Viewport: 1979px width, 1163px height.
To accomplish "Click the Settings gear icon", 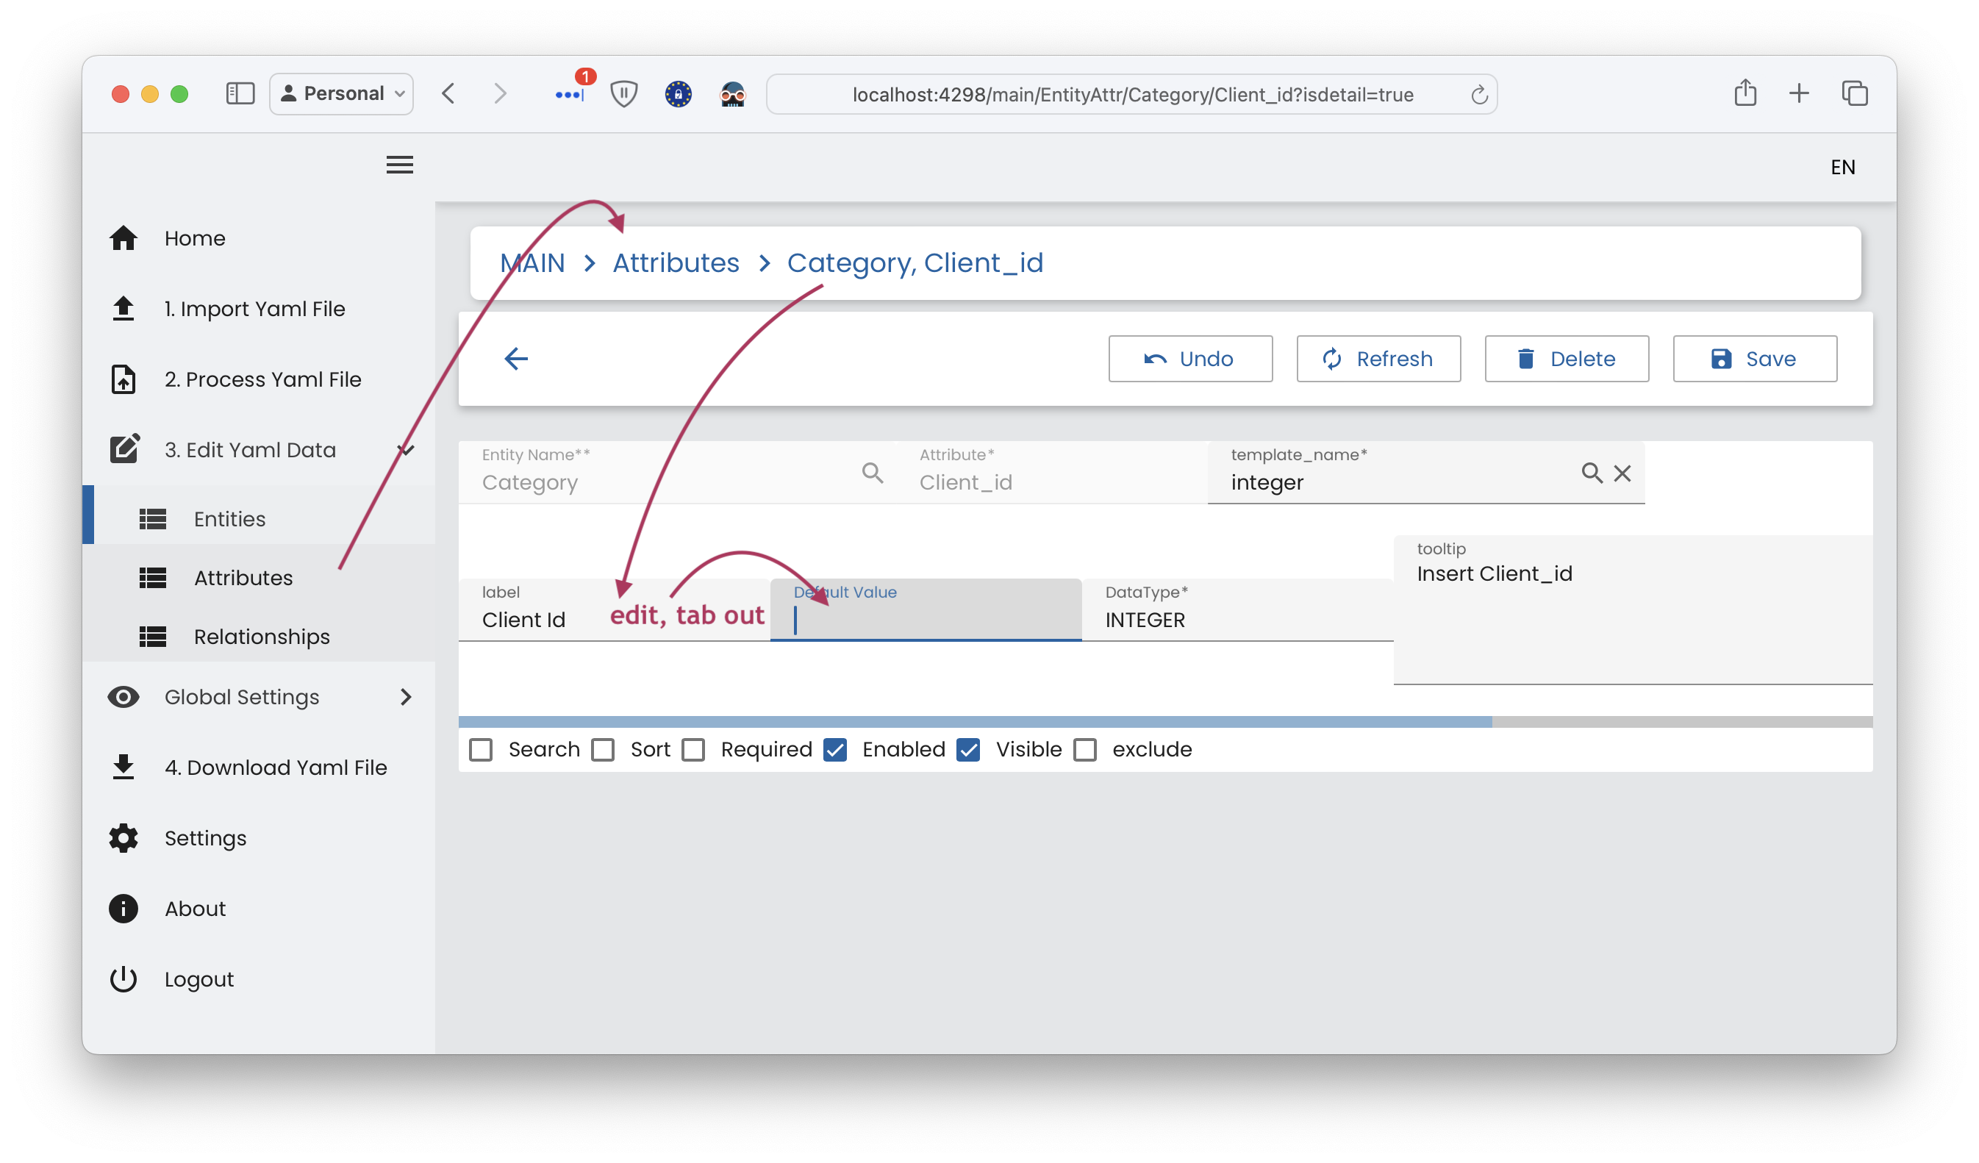I will coord(124,838).
